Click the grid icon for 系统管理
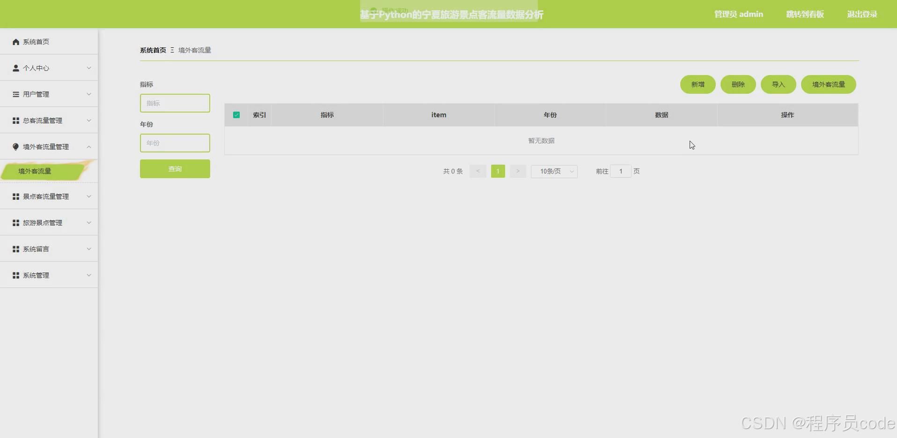The height and width of the screenshot is (438, 897). pyautogui.click(x=16, y=275)
